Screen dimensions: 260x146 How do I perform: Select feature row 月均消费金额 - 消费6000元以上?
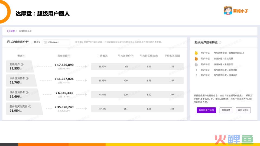tap(229, 53)
